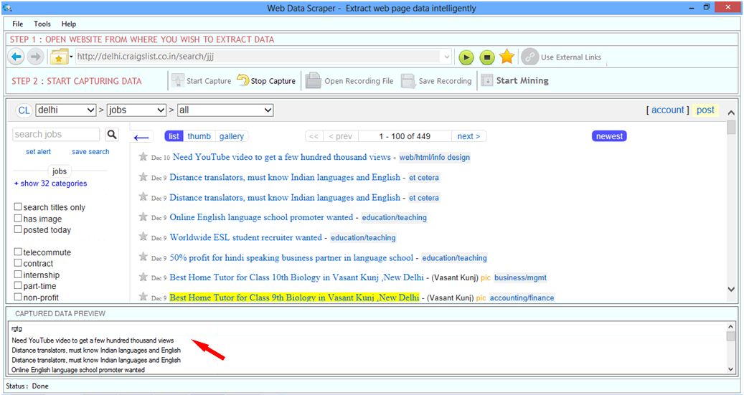The width and height of the screenshot is (744, 395).
Task: Click the browser back arrow icon
Action: coord(17,57)
